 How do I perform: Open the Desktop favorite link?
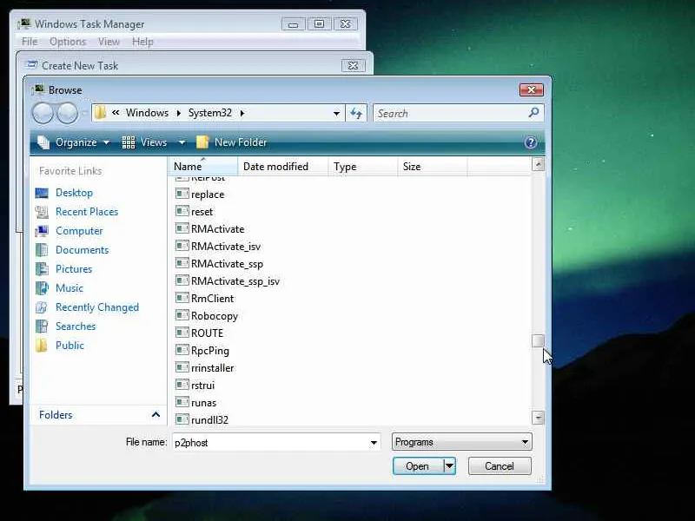pos(74,193)
